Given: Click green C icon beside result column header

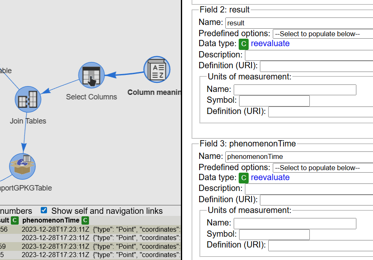Looking at the screenshot, I should pyautogui.click(x=15, y=220).
